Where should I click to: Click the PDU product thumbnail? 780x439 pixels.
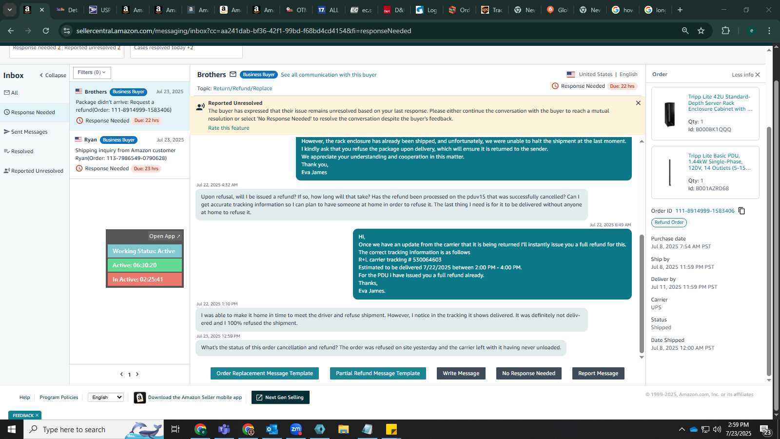(670, 173)
